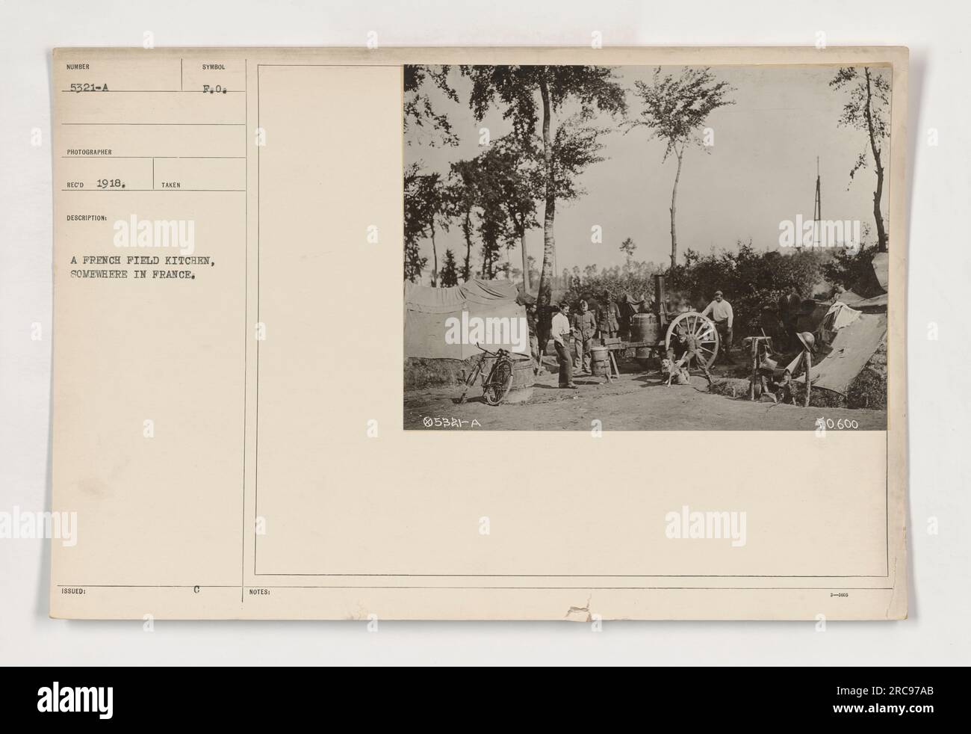Click the 'NUMBER' field label
Image resolution: width=971 pixels, height=734 pixels.
coord(77,66)
